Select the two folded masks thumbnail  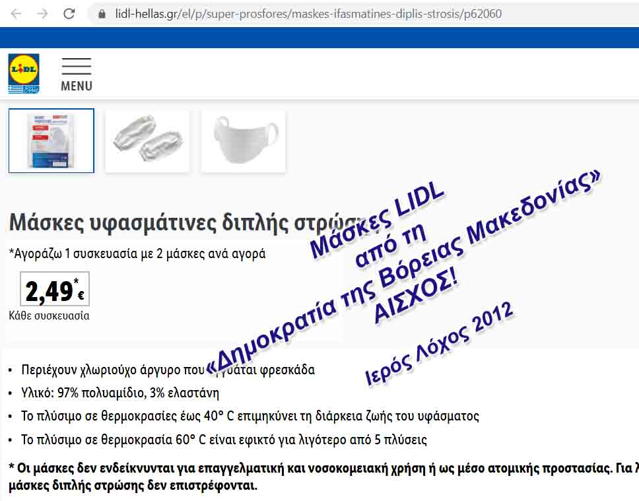coord(147,141)
